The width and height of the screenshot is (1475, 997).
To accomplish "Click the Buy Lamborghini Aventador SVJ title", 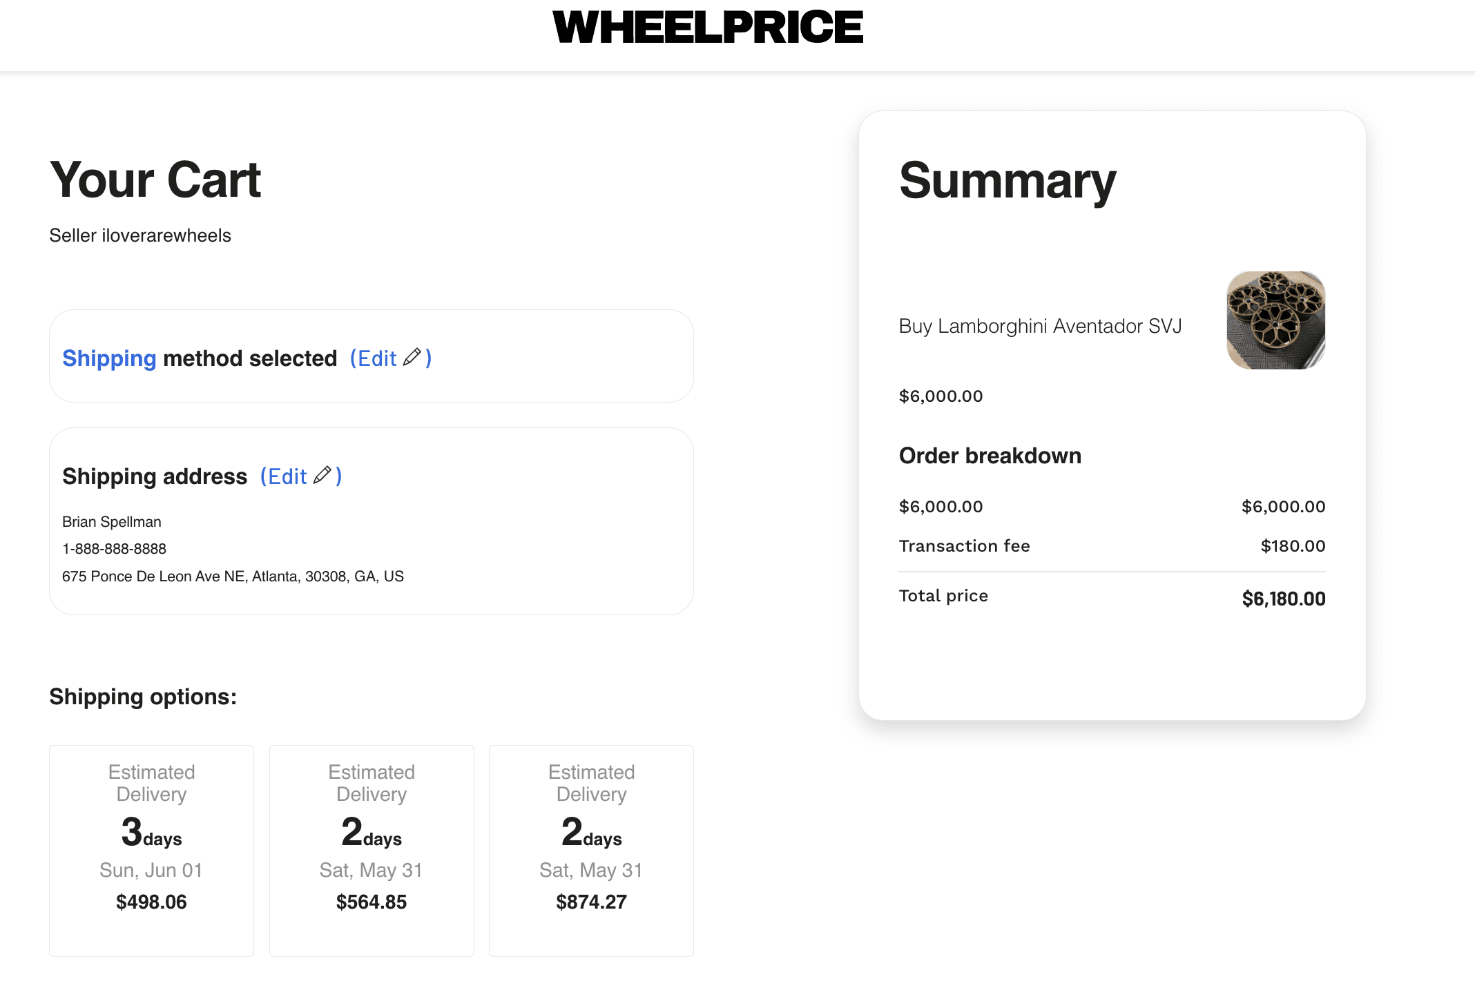I will coord(1039,327).
